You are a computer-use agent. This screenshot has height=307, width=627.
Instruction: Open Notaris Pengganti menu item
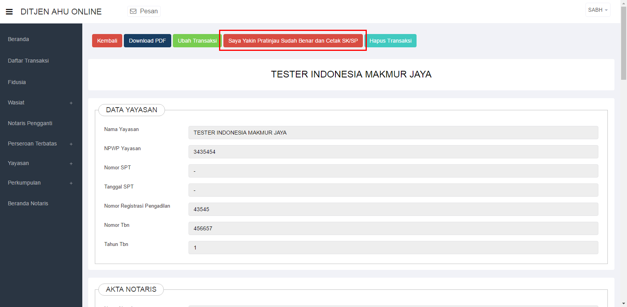(30, 123)
